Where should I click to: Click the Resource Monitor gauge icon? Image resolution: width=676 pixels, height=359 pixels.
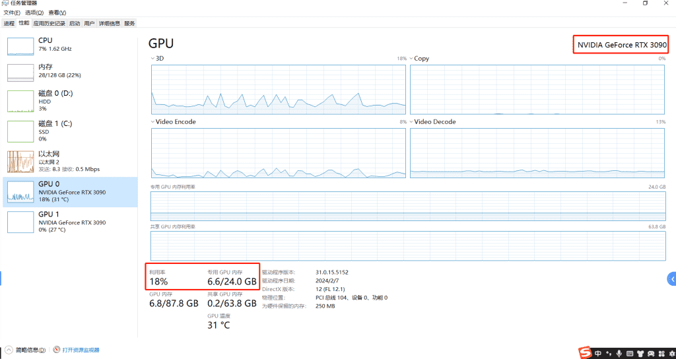pos(57,350)
